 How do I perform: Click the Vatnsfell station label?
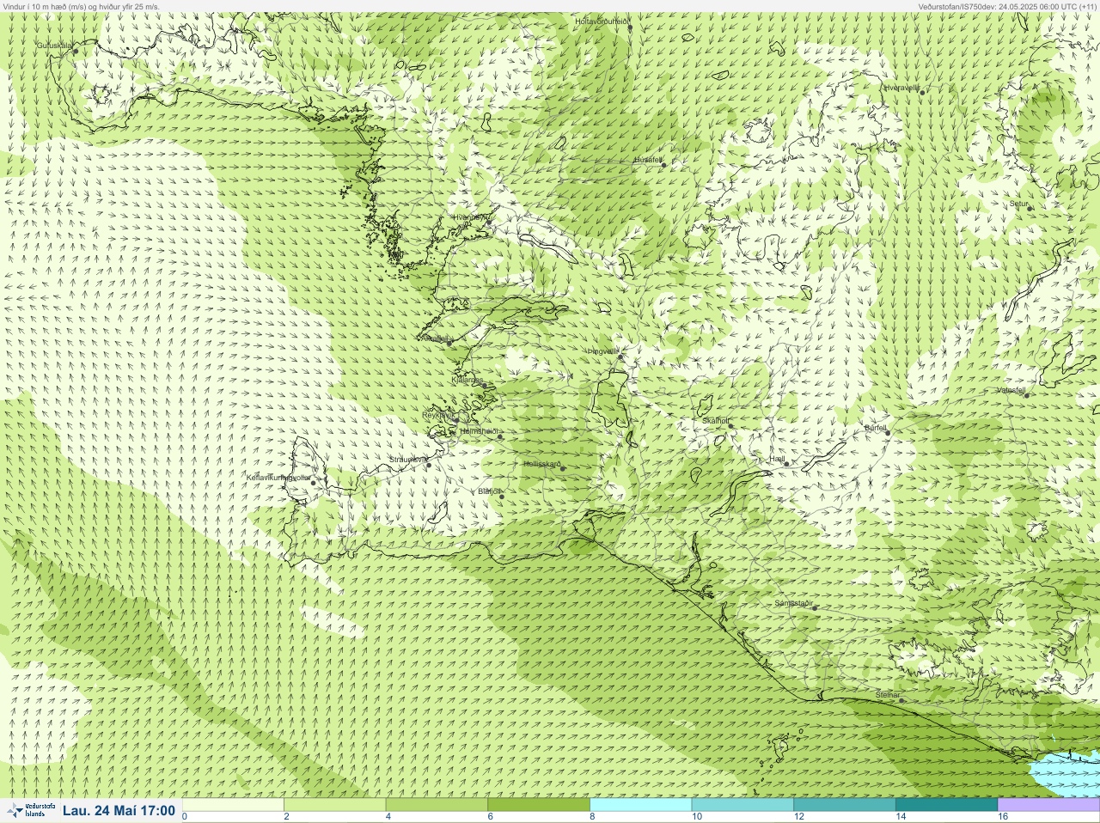click(1011, 390)
